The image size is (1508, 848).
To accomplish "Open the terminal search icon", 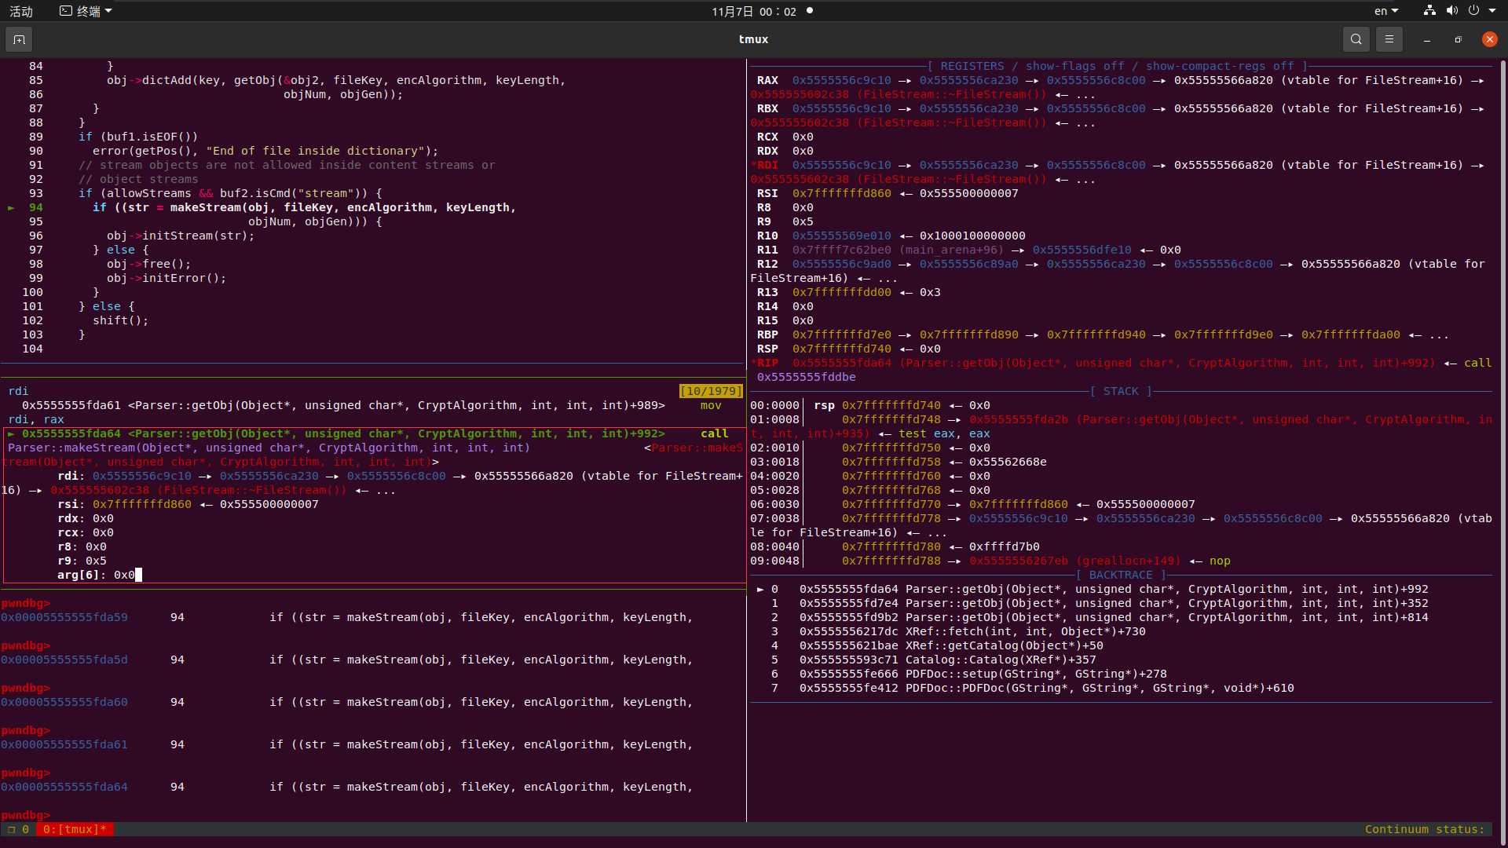I will 1356,39.
